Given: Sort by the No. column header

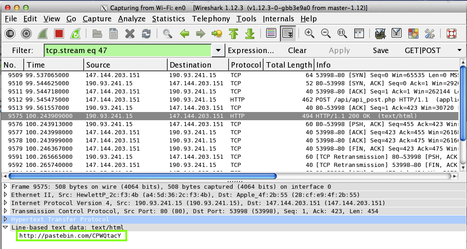Looking at the screenshot, I should (13, 65).
